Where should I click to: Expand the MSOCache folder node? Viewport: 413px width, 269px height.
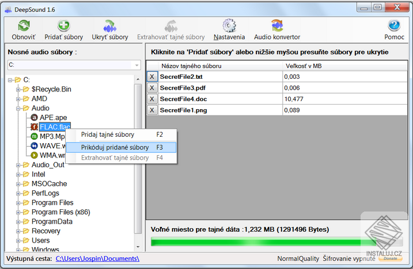(x=18, y=184)
